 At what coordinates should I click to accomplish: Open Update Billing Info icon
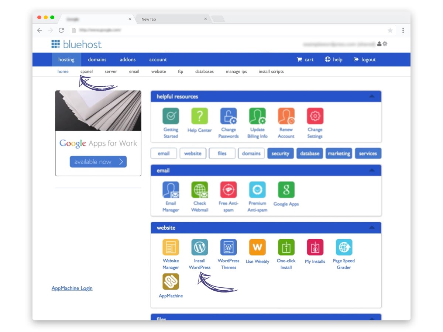257,116
